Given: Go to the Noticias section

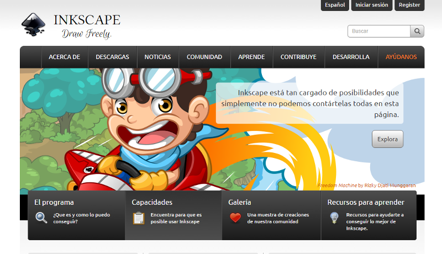Looking at the screenshot, I should tap(157, 57).
